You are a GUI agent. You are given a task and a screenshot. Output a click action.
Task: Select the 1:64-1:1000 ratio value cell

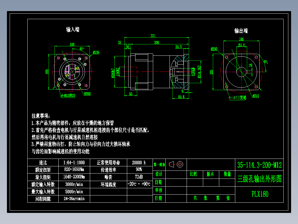74,163
